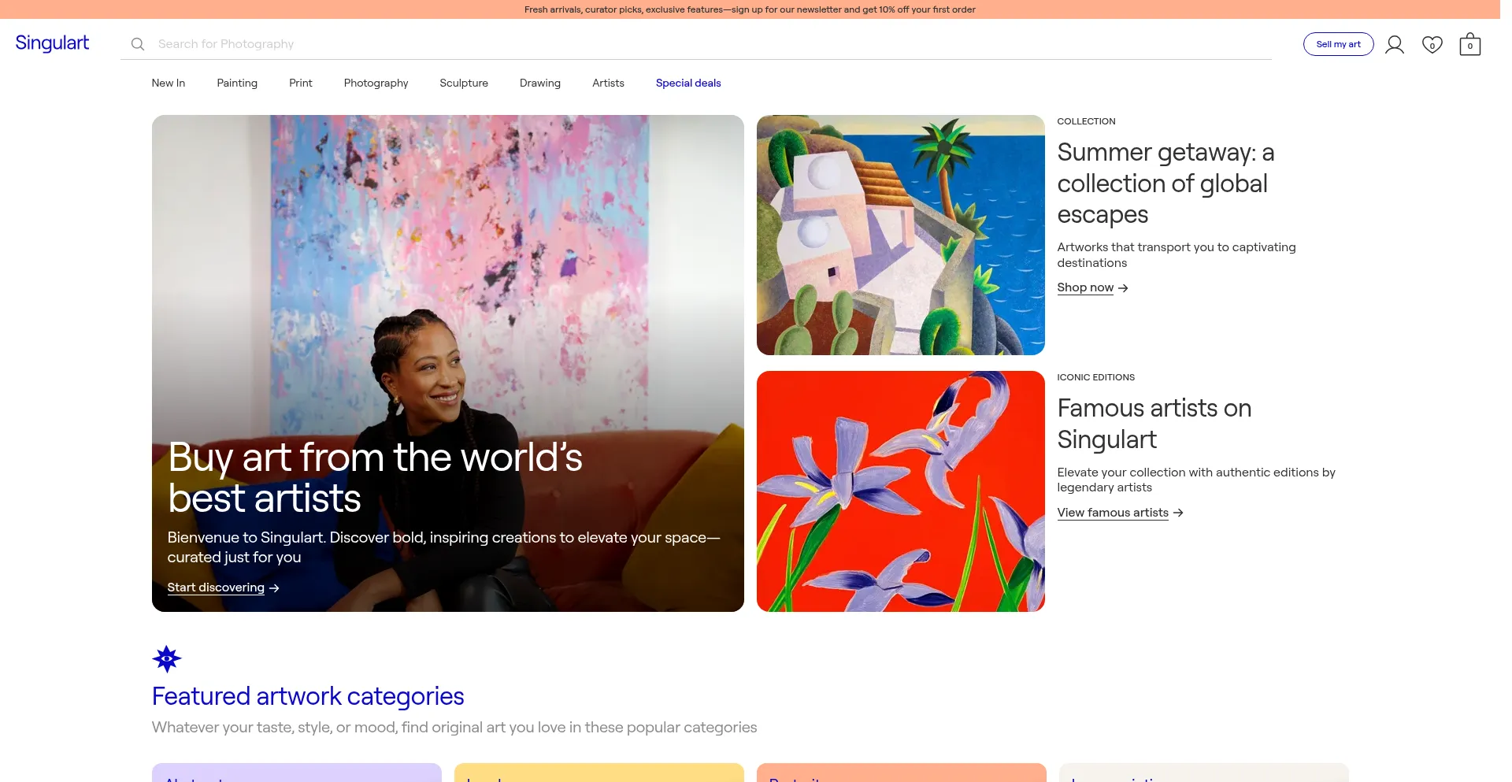The height and width of the screenshot is (782, 1512).
Task: Click arrow next to View famous artists
Action: pos(1178,513)
